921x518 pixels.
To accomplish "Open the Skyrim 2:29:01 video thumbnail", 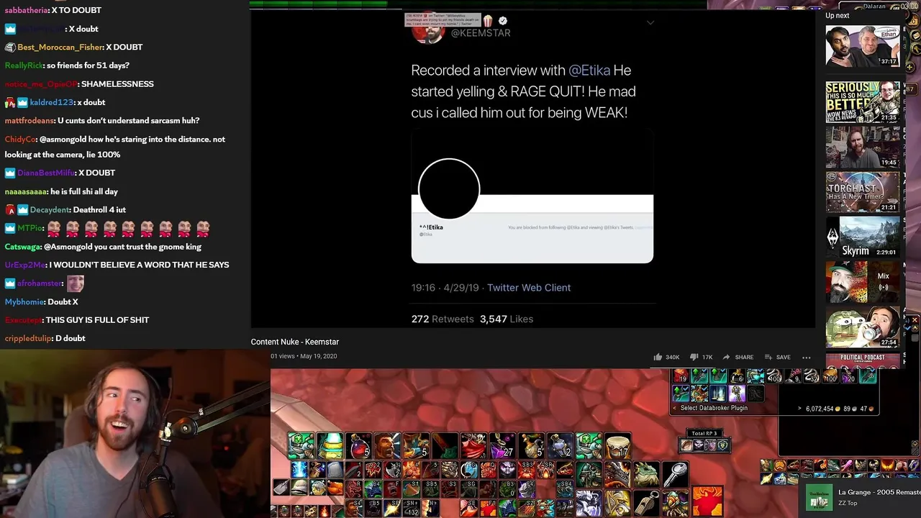I will 862,237.
